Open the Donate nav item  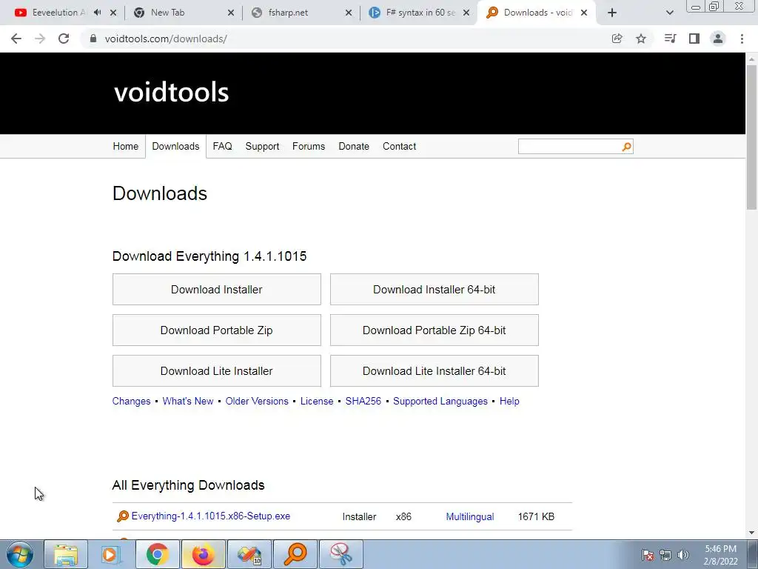tap(354, 146)
